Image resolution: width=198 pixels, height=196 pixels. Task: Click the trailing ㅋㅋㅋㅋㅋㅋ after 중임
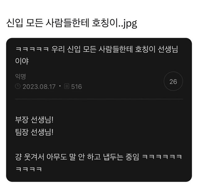coord(162,157)
